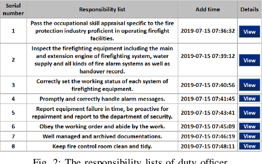Viewport: 262px width, 164px height.
Task: View details for keeping control room clean
Action: [249, 146]
